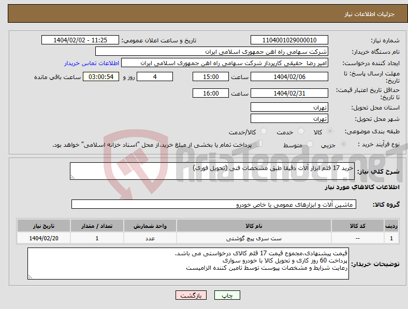This screenshot has width=408, height=309.
Task: Click the request creator name field
Action: pyautogui.click(x=225, y=63)
